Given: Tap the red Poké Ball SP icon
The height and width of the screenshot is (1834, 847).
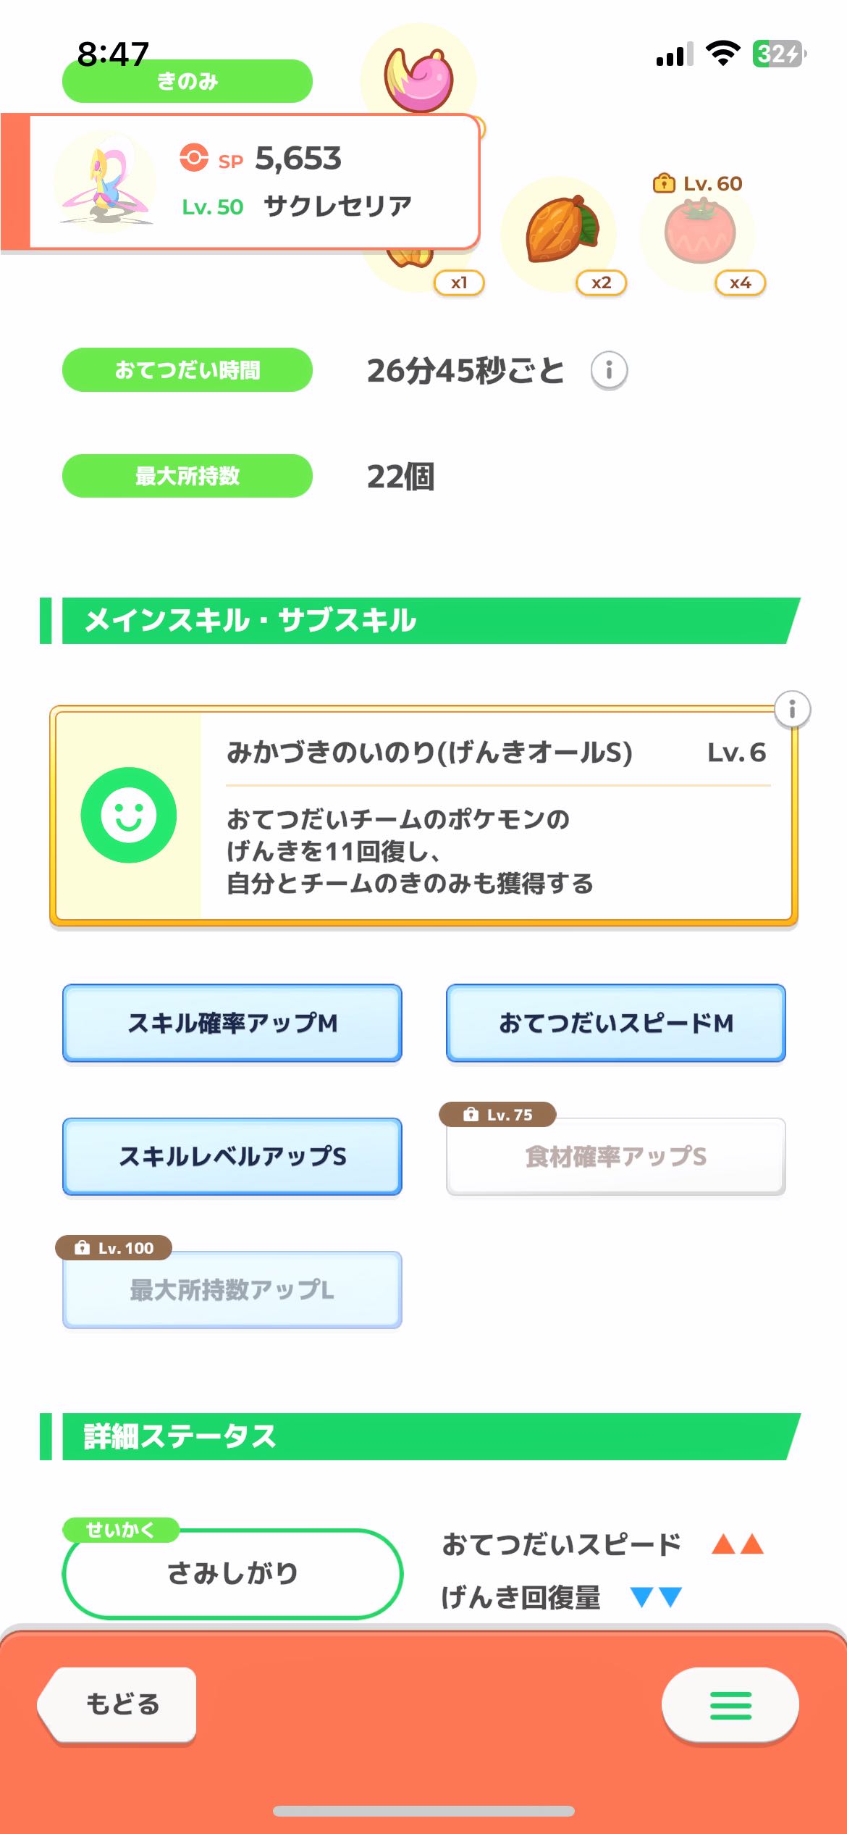Looking at the screenshot, I should 194,157.
